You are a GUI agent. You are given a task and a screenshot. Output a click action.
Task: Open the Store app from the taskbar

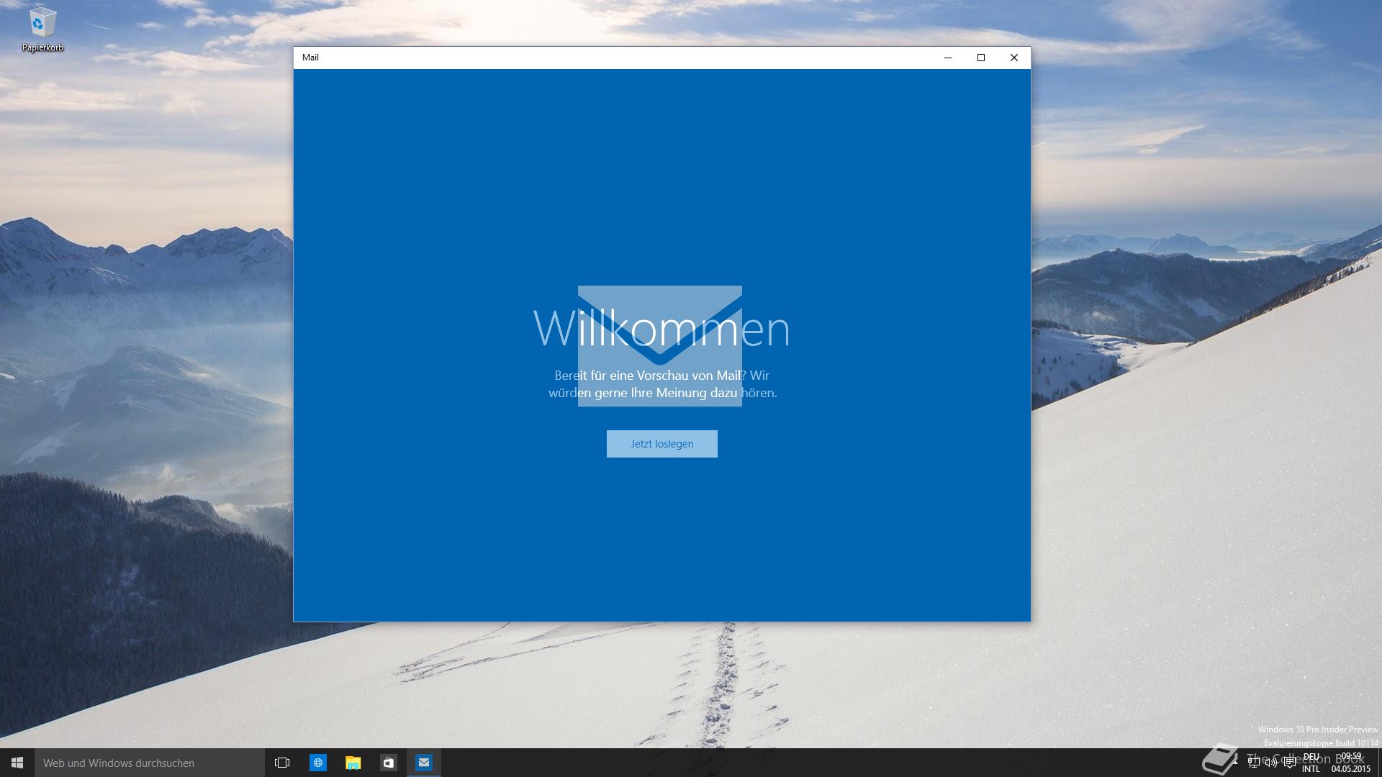coord(389,763)
